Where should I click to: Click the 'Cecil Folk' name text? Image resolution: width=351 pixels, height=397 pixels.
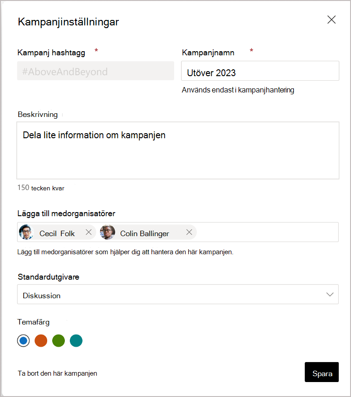(57, 233)
